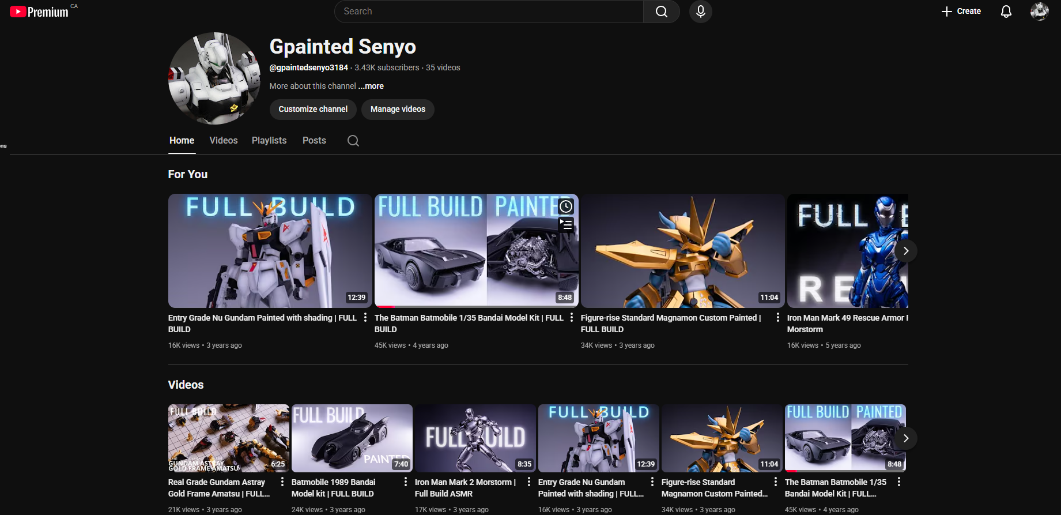The width and height of the screenshot is (1061, 515).
Task: Open options for Entry Grade Nu Gundam in For You
Action: click(x=365, y=318)
